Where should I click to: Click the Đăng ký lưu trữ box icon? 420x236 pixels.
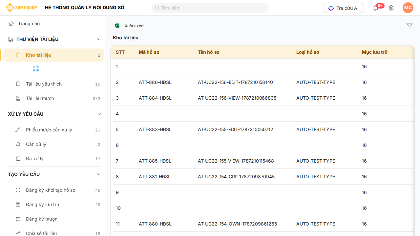pyautogui.click(x=18, y=205)
